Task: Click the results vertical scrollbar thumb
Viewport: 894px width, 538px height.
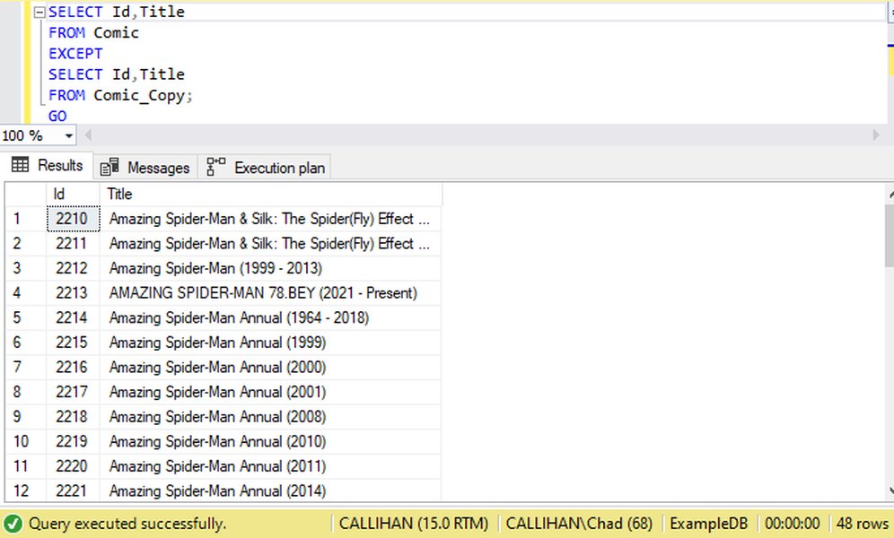Action: point(890,236)
